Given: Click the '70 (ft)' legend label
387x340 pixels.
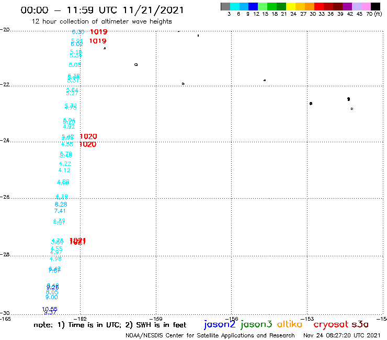Looking at the screenshot, I should 374,14.
